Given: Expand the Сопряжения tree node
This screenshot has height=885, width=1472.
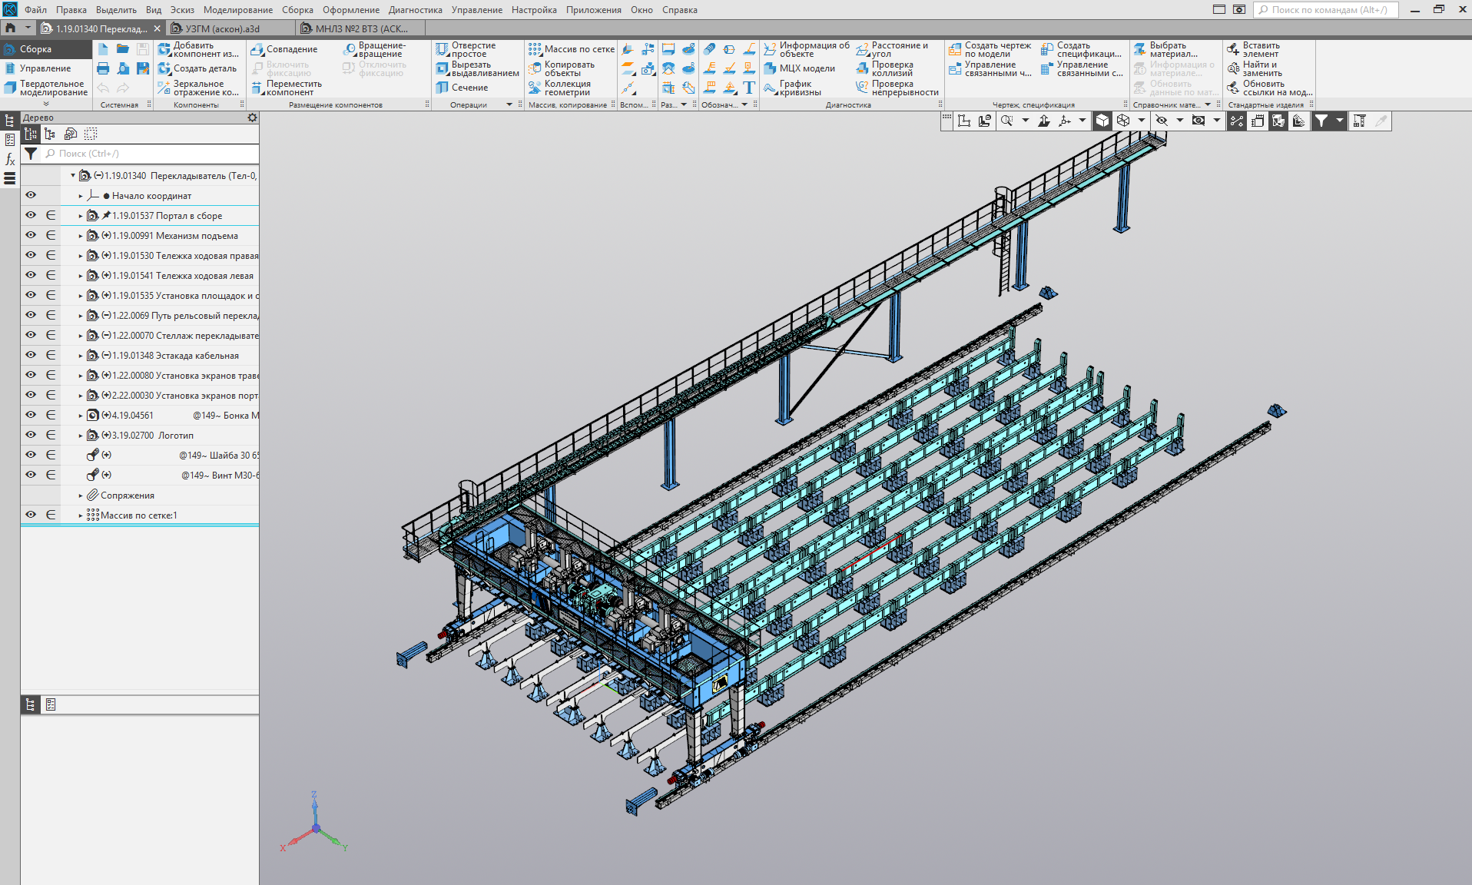Looking at the screenshot, I should [81, 496].
